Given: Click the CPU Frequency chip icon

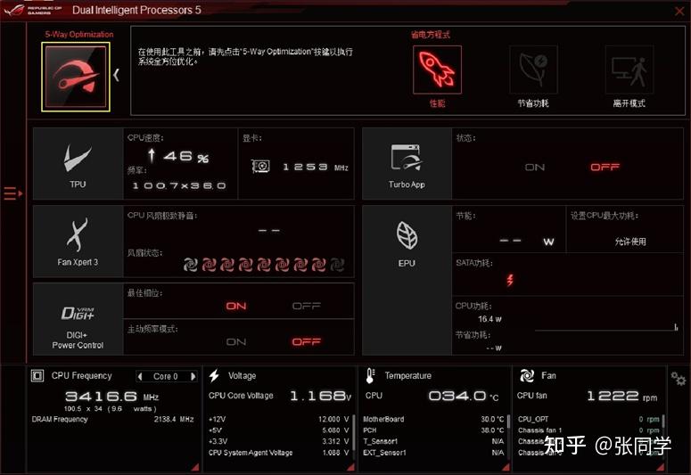Looking at the screenshot, I should (37, 376).
